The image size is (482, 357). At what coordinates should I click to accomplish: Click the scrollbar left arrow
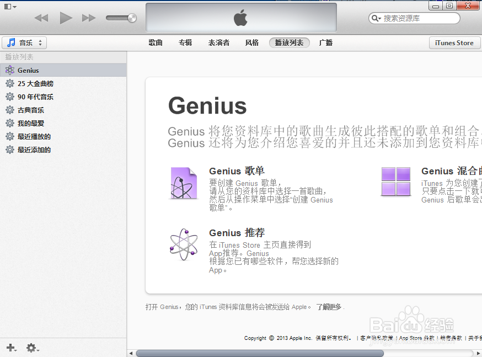pyautogui.click(x=131, y=353)
